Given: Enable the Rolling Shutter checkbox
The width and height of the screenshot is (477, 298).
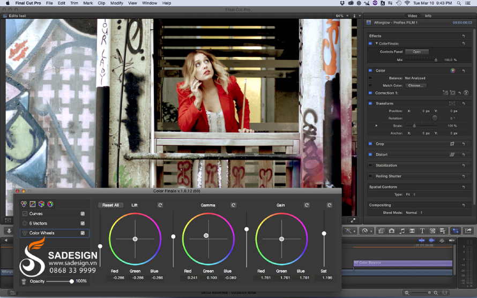Looking at the screenshot, I should pos(370,176).
